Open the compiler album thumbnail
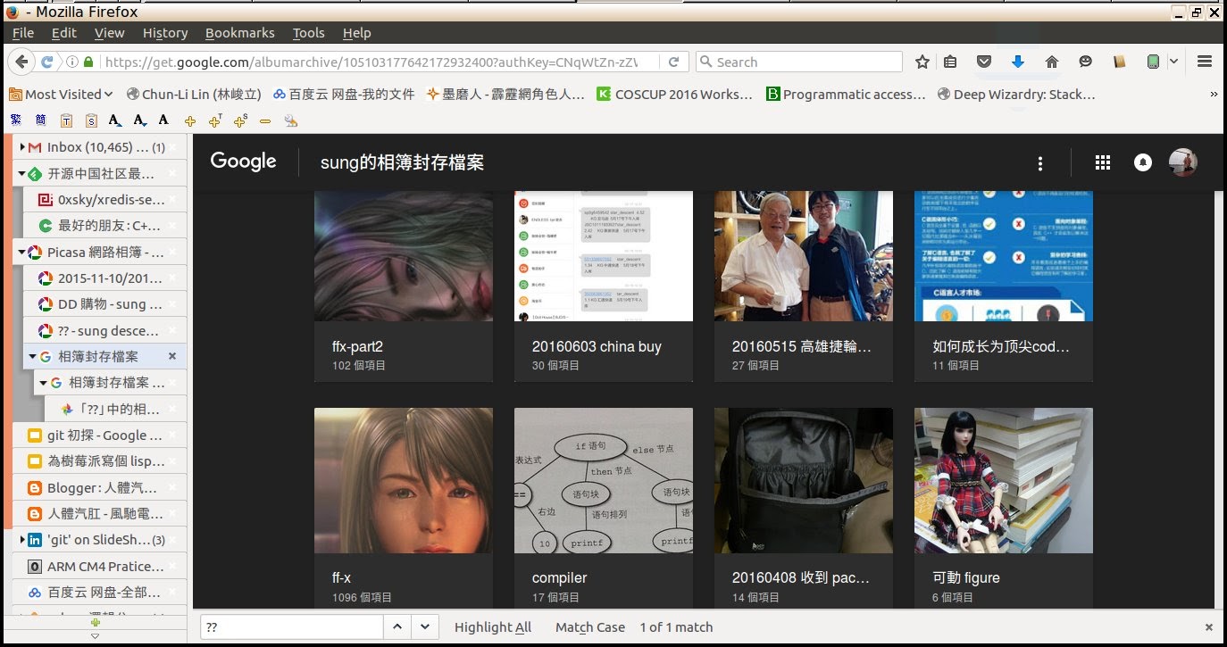The image size is (1227, 647). pos(604,480)
